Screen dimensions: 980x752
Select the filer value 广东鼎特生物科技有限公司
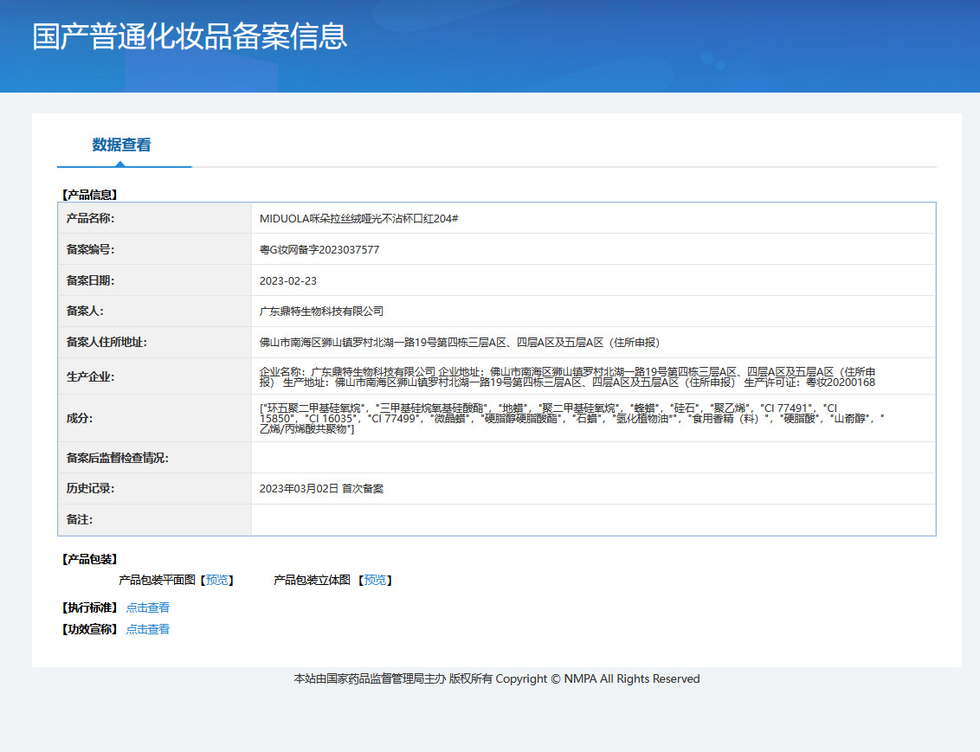tap(321, 311)
